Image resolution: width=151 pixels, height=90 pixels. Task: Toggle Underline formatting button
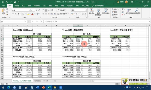(x=18, y=14)
